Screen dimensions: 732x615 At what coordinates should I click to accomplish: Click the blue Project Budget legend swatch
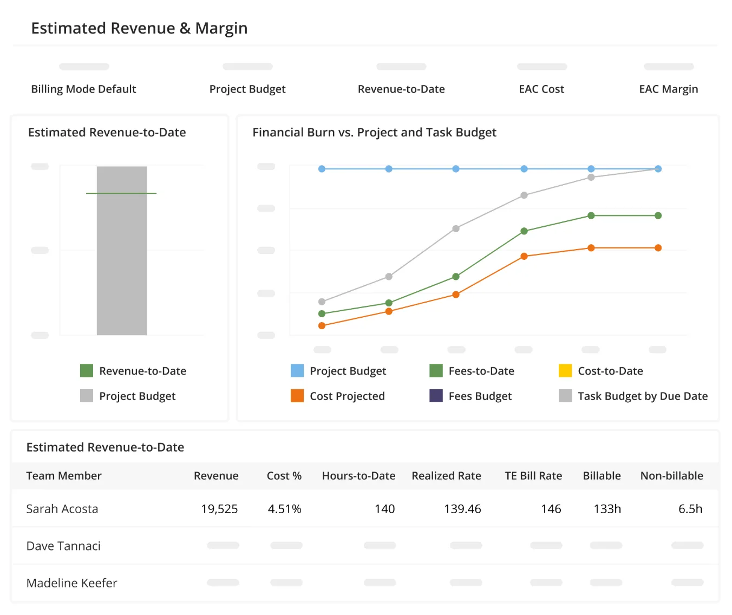(297, 371)
